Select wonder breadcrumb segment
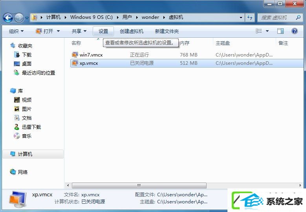The height and width of the screenshot is (212, 306). (x=150, y=17)
